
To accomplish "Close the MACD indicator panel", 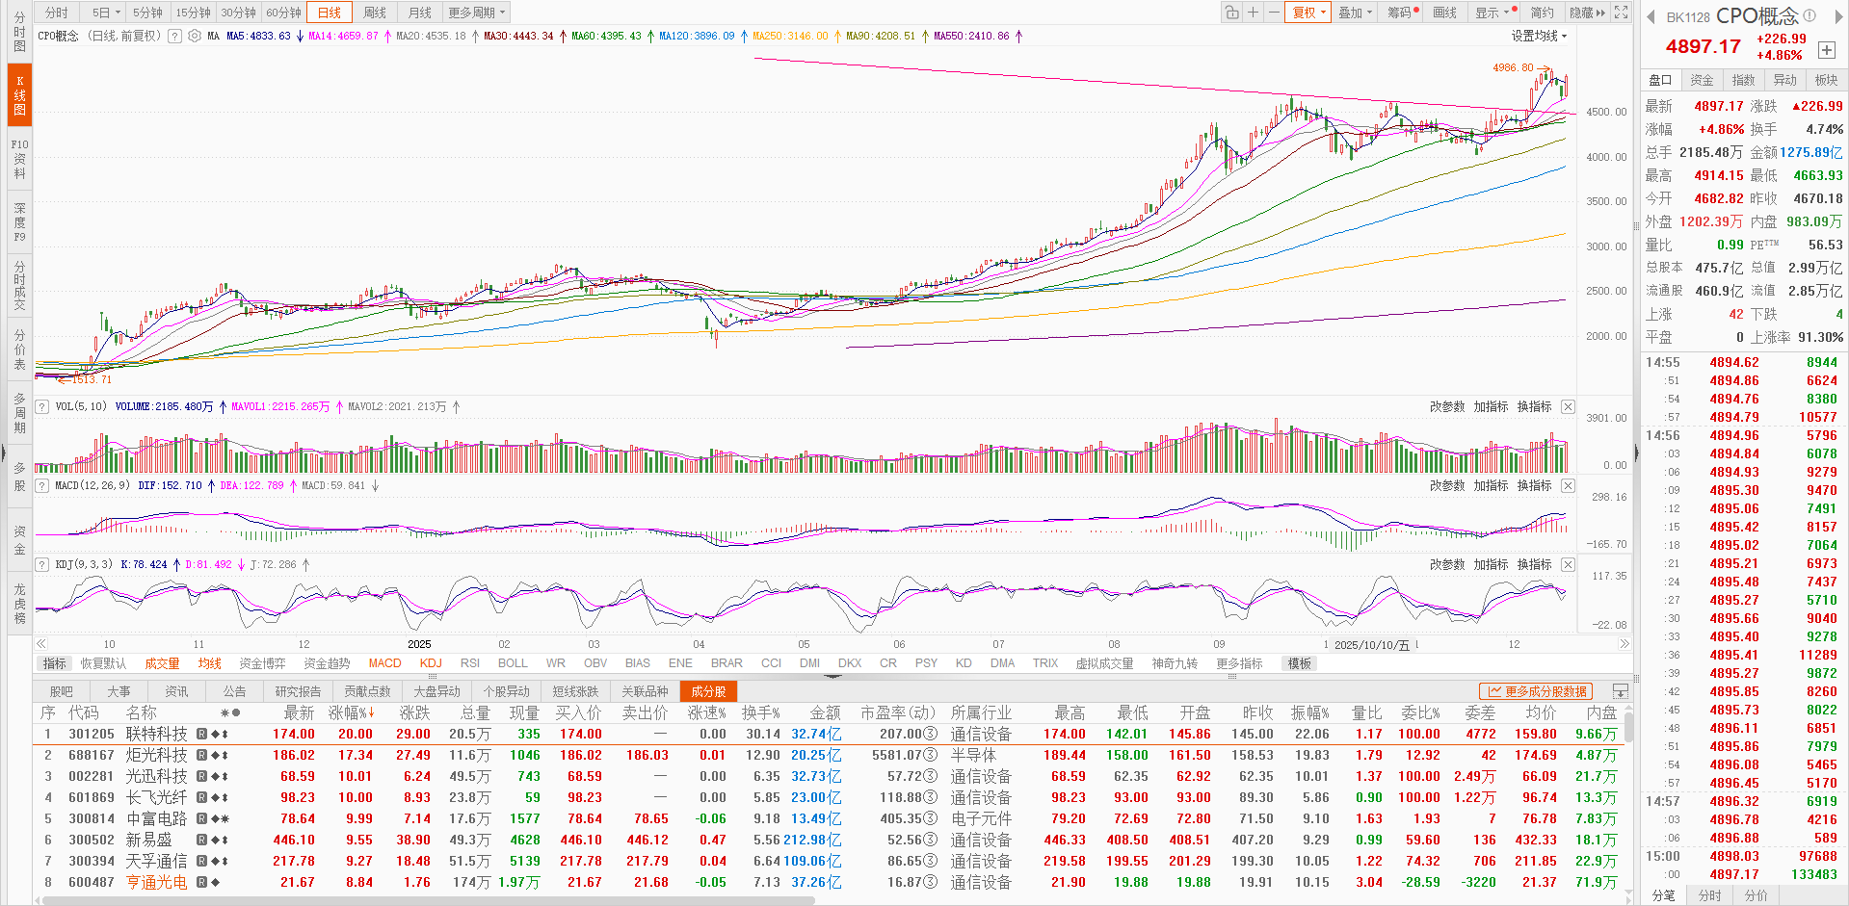I will 1568,486.
